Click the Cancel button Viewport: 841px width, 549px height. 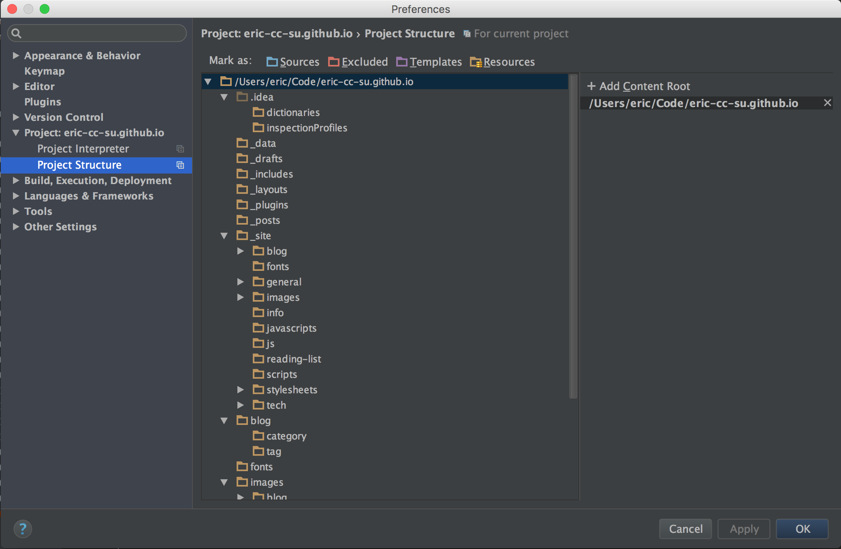[x=684, y=528]
